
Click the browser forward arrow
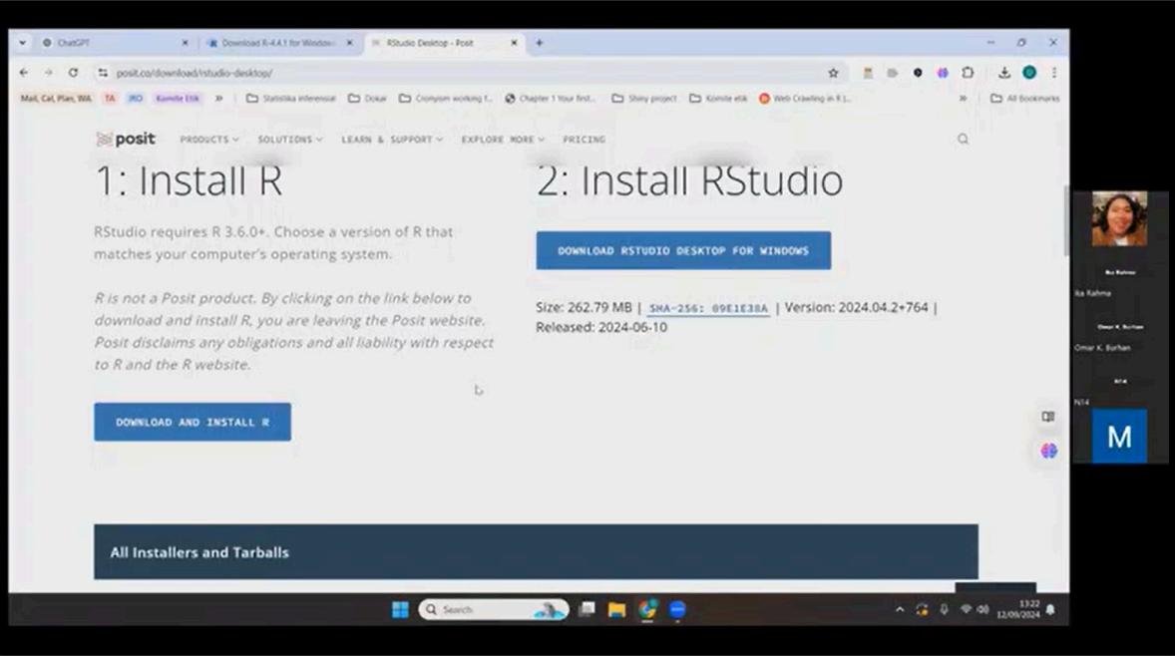click(x=49, y=73)
